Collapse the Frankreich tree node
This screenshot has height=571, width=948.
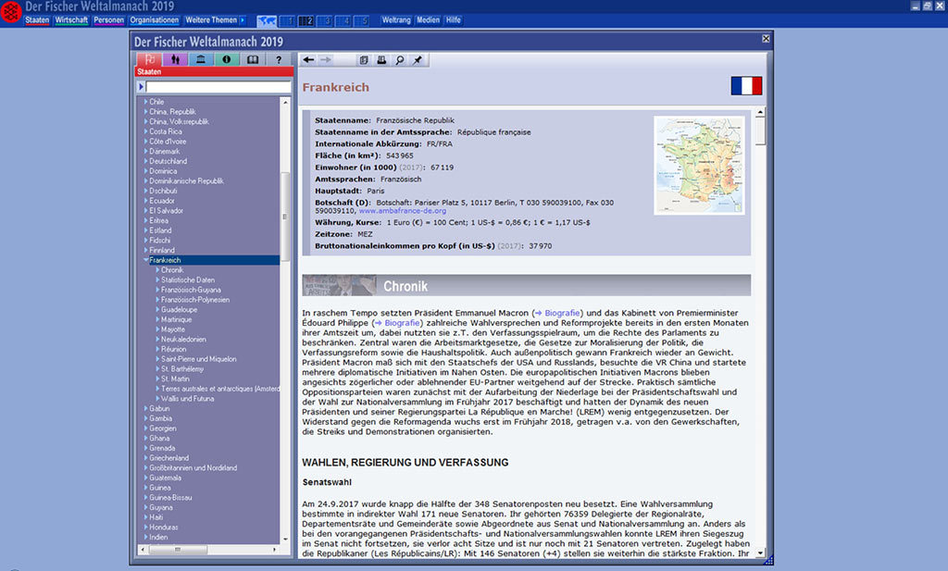tap(145, 260)
